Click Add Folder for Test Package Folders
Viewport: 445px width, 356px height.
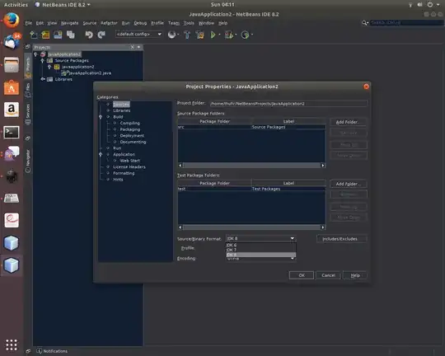point(349,184)
